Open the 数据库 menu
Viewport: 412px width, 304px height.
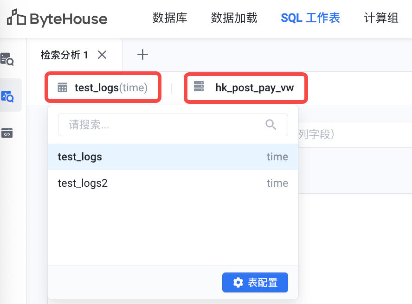(x=170, y=18)
